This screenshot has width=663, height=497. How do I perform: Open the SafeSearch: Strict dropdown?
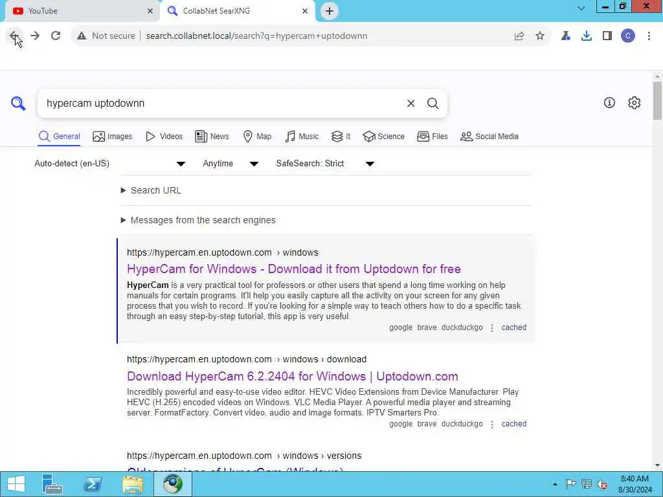[325, 164]
